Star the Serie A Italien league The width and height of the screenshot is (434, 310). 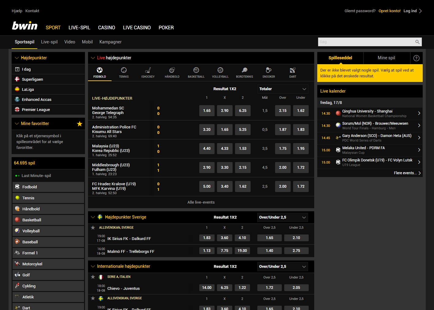coord(93,277)
